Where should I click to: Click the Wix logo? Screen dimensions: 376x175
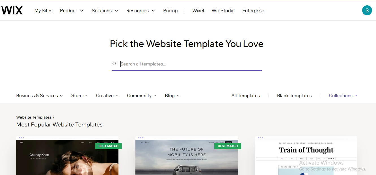coord(12,10)
